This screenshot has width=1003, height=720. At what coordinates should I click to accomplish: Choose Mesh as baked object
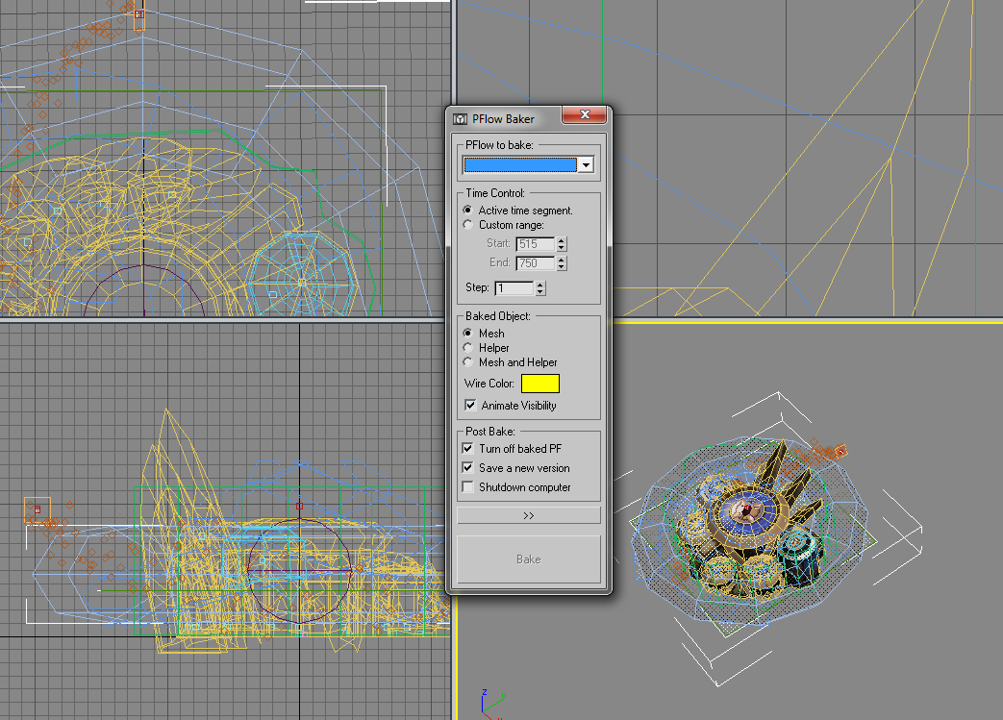click(x=467, y=334)
